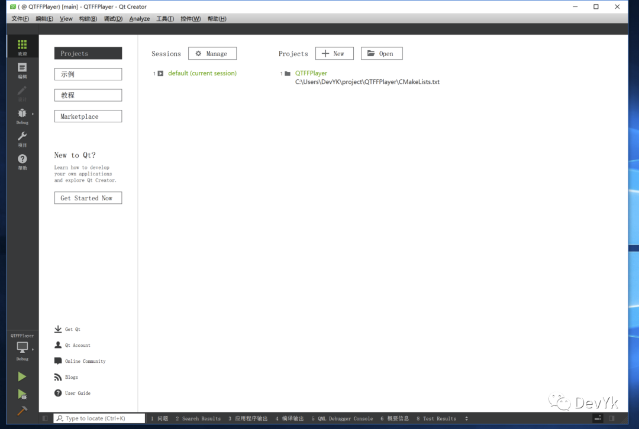Click Get Started Now button
Viewport: 639px width, 429px height.
tap(88, 198)
